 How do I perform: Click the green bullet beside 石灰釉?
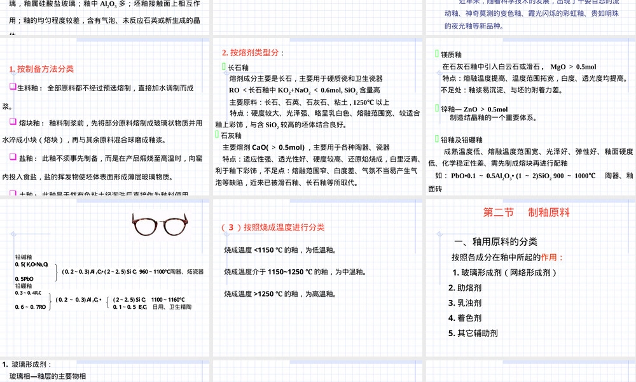pos(217,134)
